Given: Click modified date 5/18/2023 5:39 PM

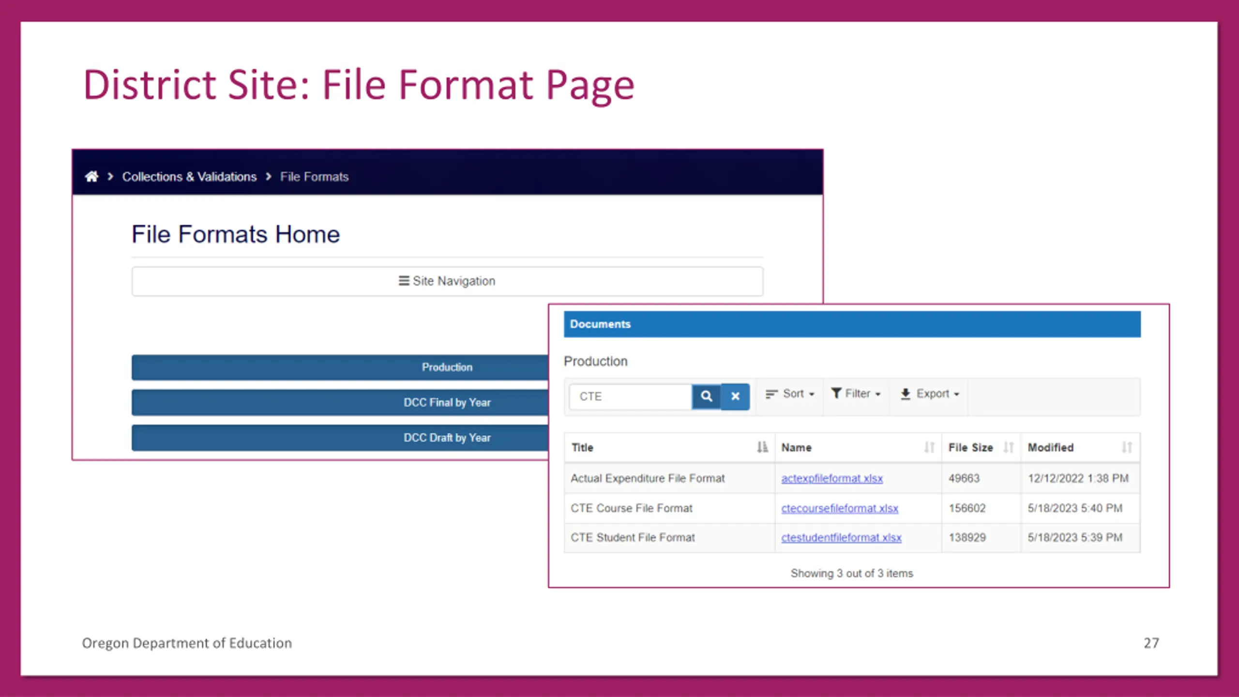Looking at the screenshot, I should pos(1075,538).
